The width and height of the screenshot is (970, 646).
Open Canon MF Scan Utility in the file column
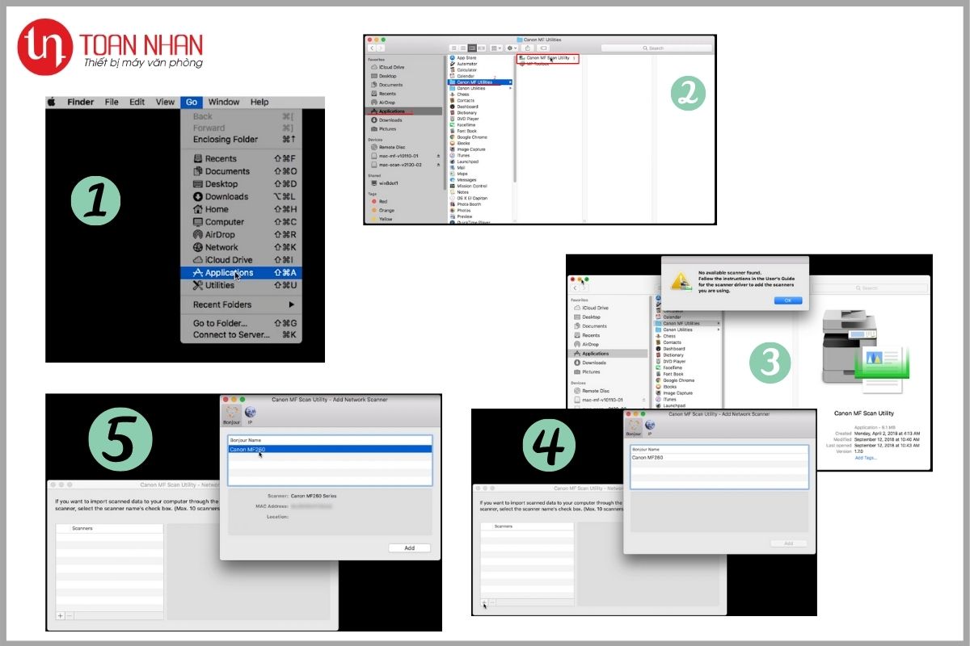(x=547, y=58)
